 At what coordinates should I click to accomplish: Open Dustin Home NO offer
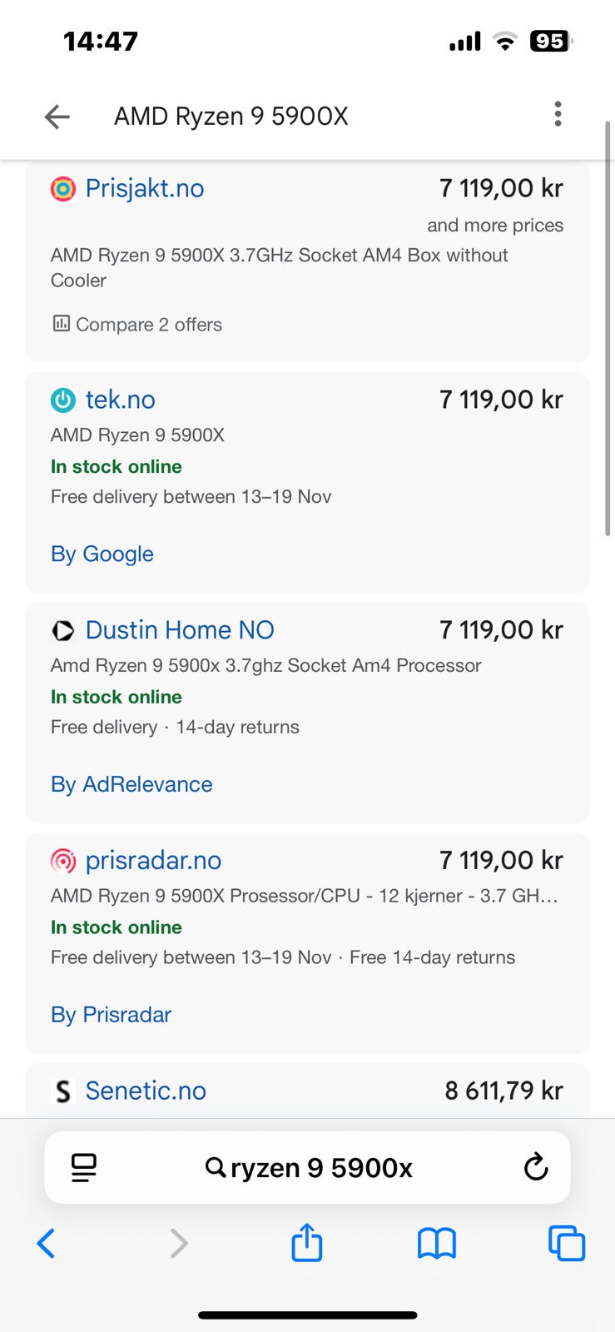(x=180, y=630)
